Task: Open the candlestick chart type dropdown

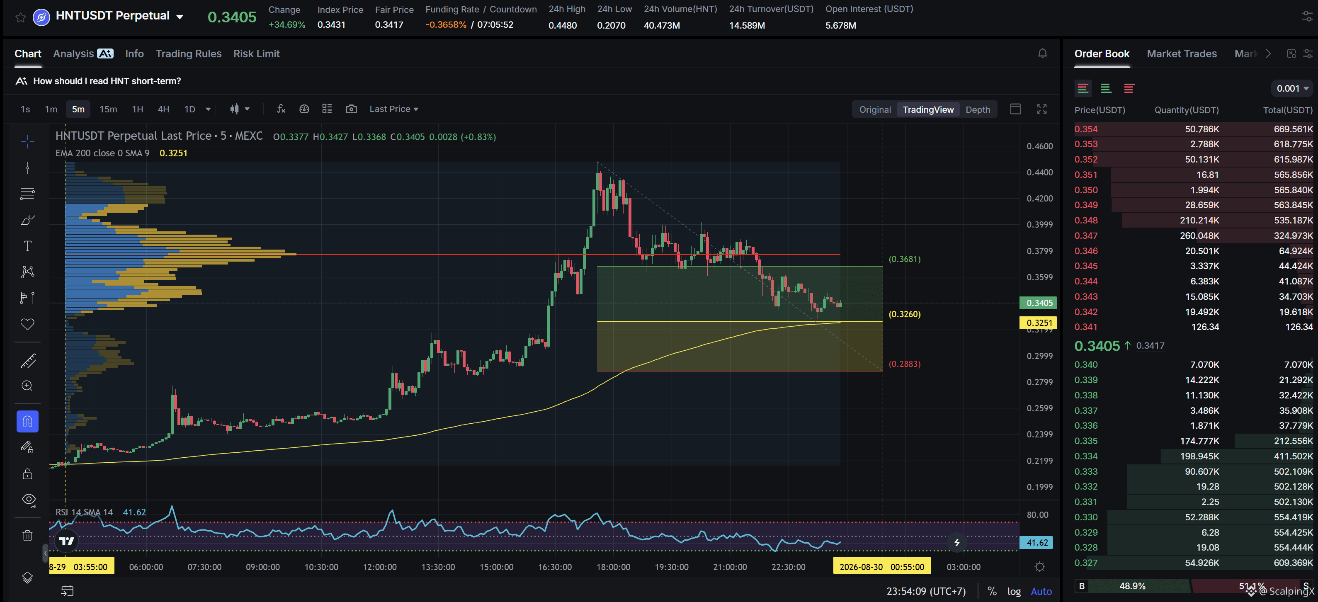Action: coord(240,109)
